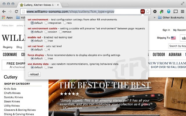This screenshot has width=186, height=116.
Task: Reload the page with the refresh icon
Action: coord(16,12)
